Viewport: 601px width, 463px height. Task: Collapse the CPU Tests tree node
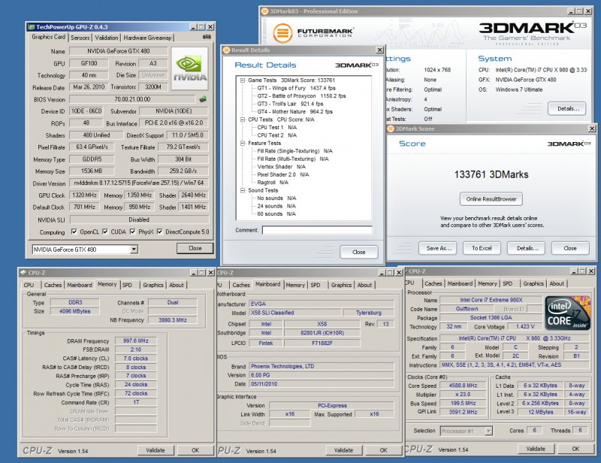pos(243,120)
